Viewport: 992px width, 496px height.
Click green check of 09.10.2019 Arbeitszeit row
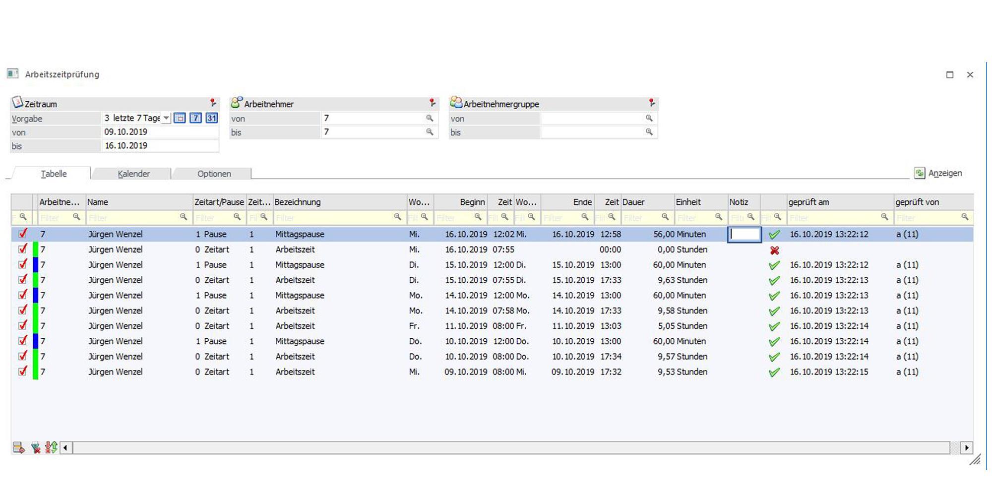tap(774, 372)
